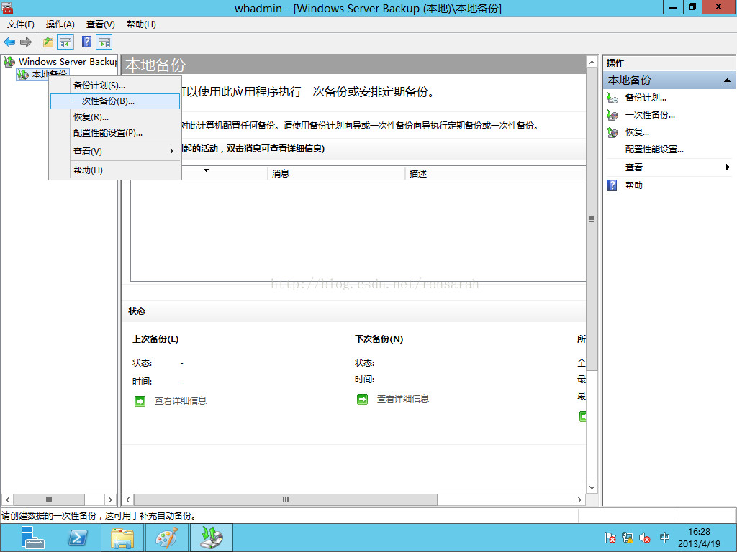Click the Windows Server Backup root node icon
Screen dimensions: 737x552
click(9, 62)
